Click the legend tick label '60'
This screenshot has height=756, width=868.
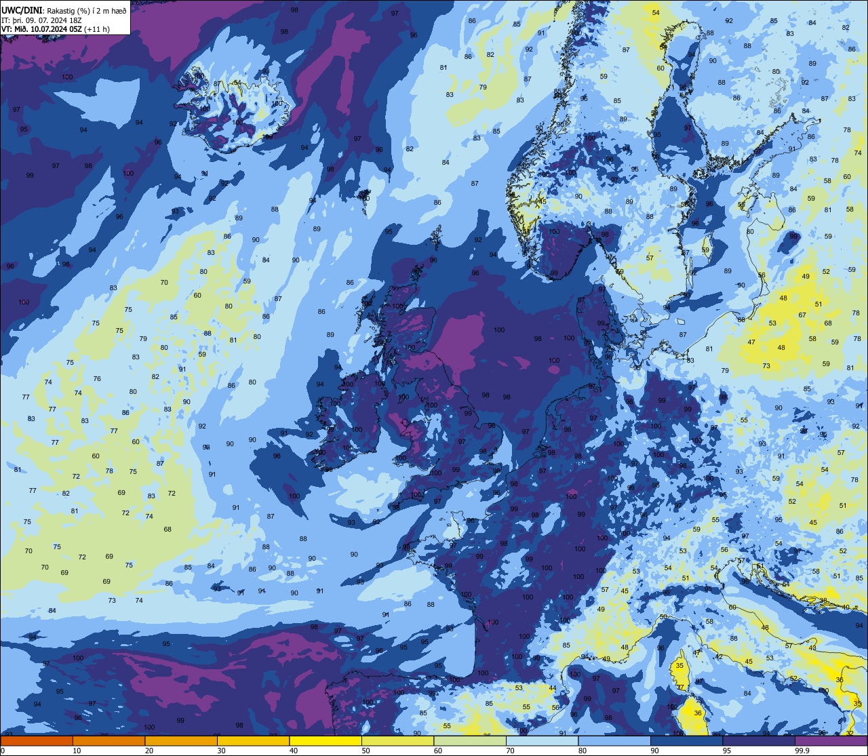pyautogui.click(x=438, y=751)
